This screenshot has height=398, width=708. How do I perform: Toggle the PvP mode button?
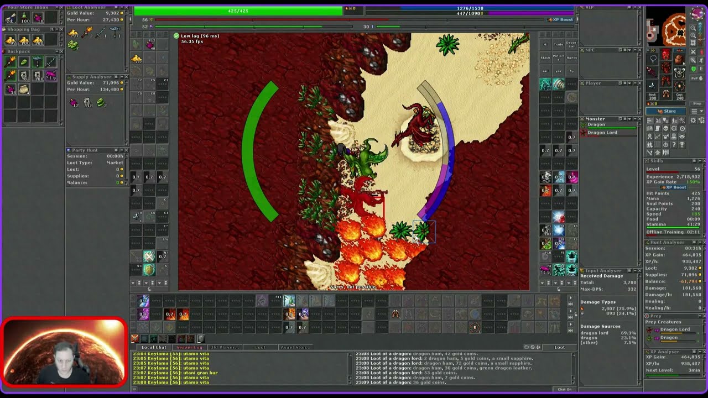(x=697, y=79)
